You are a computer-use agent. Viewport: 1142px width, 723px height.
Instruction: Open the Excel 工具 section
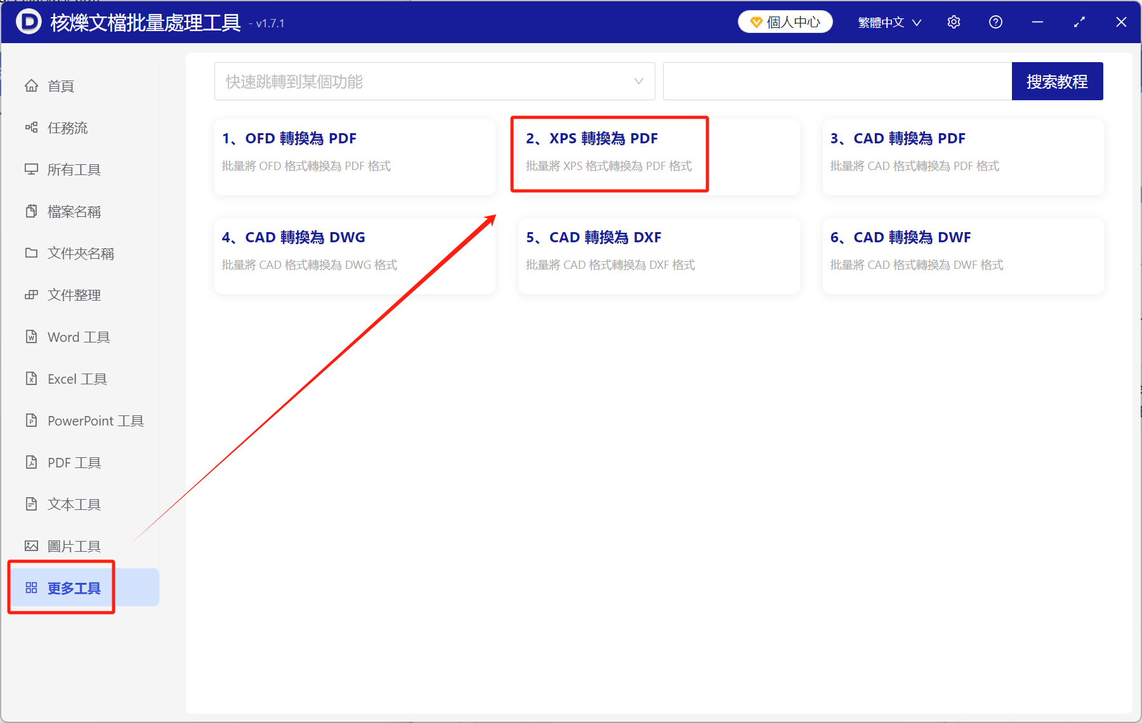coord(76,379)
